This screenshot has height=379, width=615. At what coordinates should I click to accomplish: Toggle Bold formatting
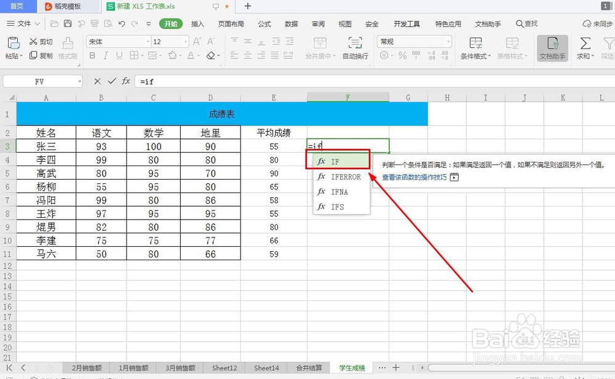coord(92,55)
